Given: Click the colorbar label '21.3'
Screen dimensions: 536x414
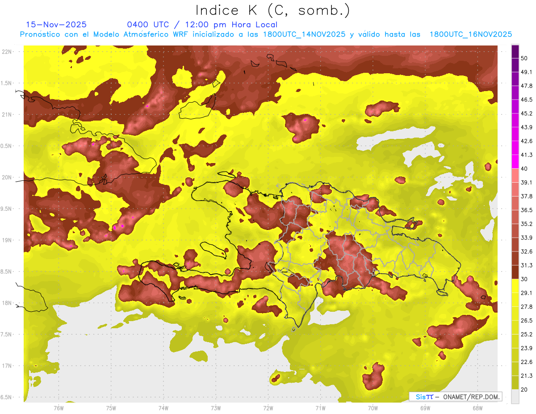Looking at the screenshot, I should click(527, 376).
